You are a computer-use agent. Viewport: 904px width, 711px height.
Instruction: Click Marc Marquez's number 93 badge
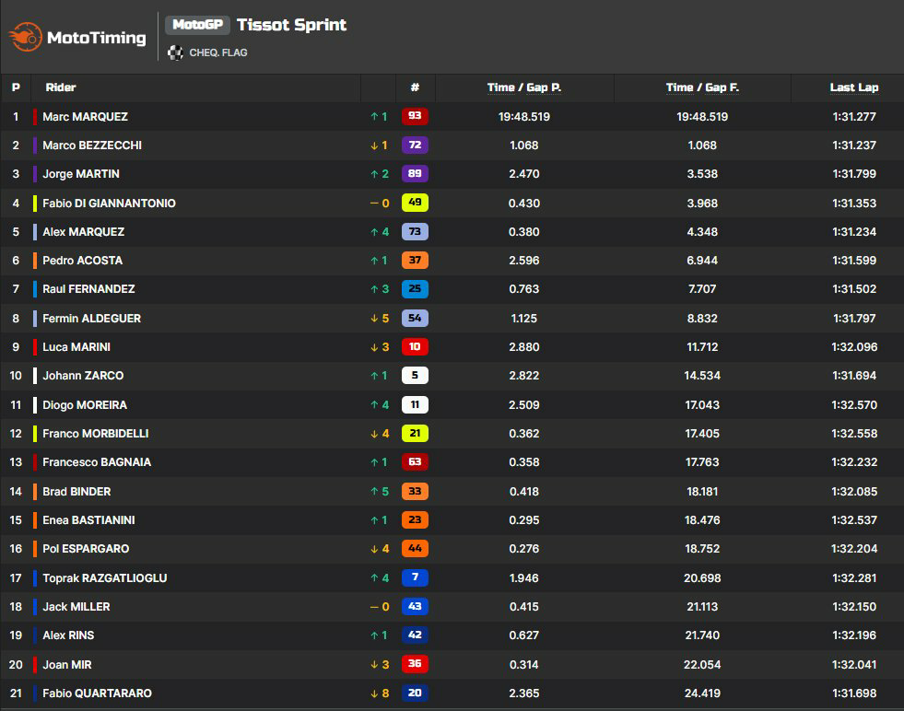[415, 116]
